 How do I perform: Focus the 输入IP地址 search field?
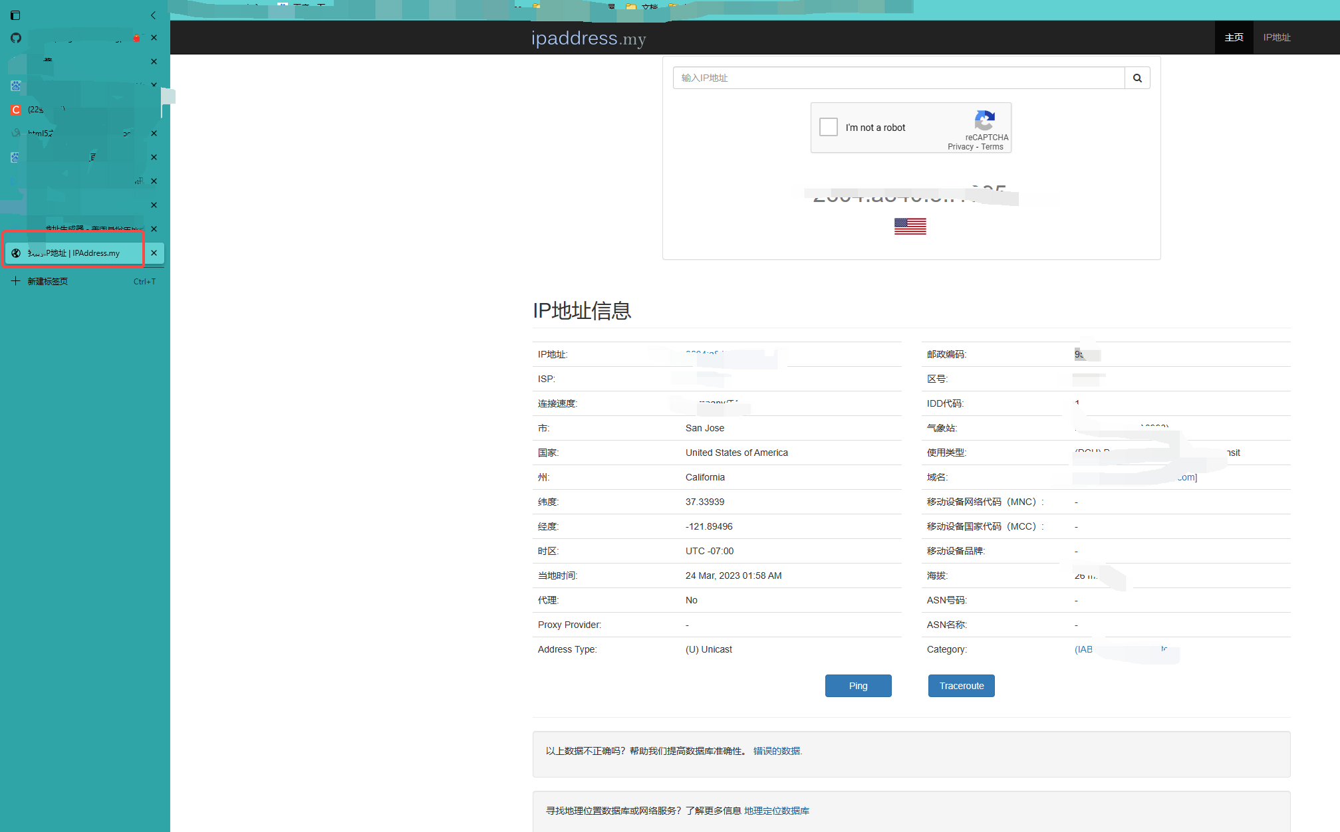898,78
